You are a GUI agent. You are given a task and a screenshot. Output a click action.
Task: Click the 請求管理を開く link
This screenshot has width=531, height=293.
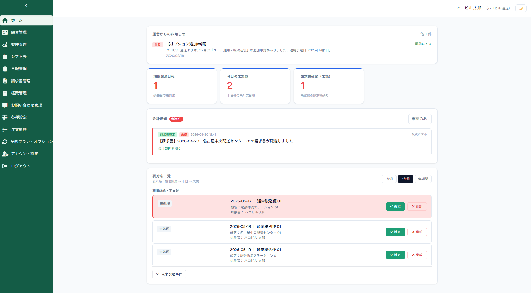coord(169,149)
